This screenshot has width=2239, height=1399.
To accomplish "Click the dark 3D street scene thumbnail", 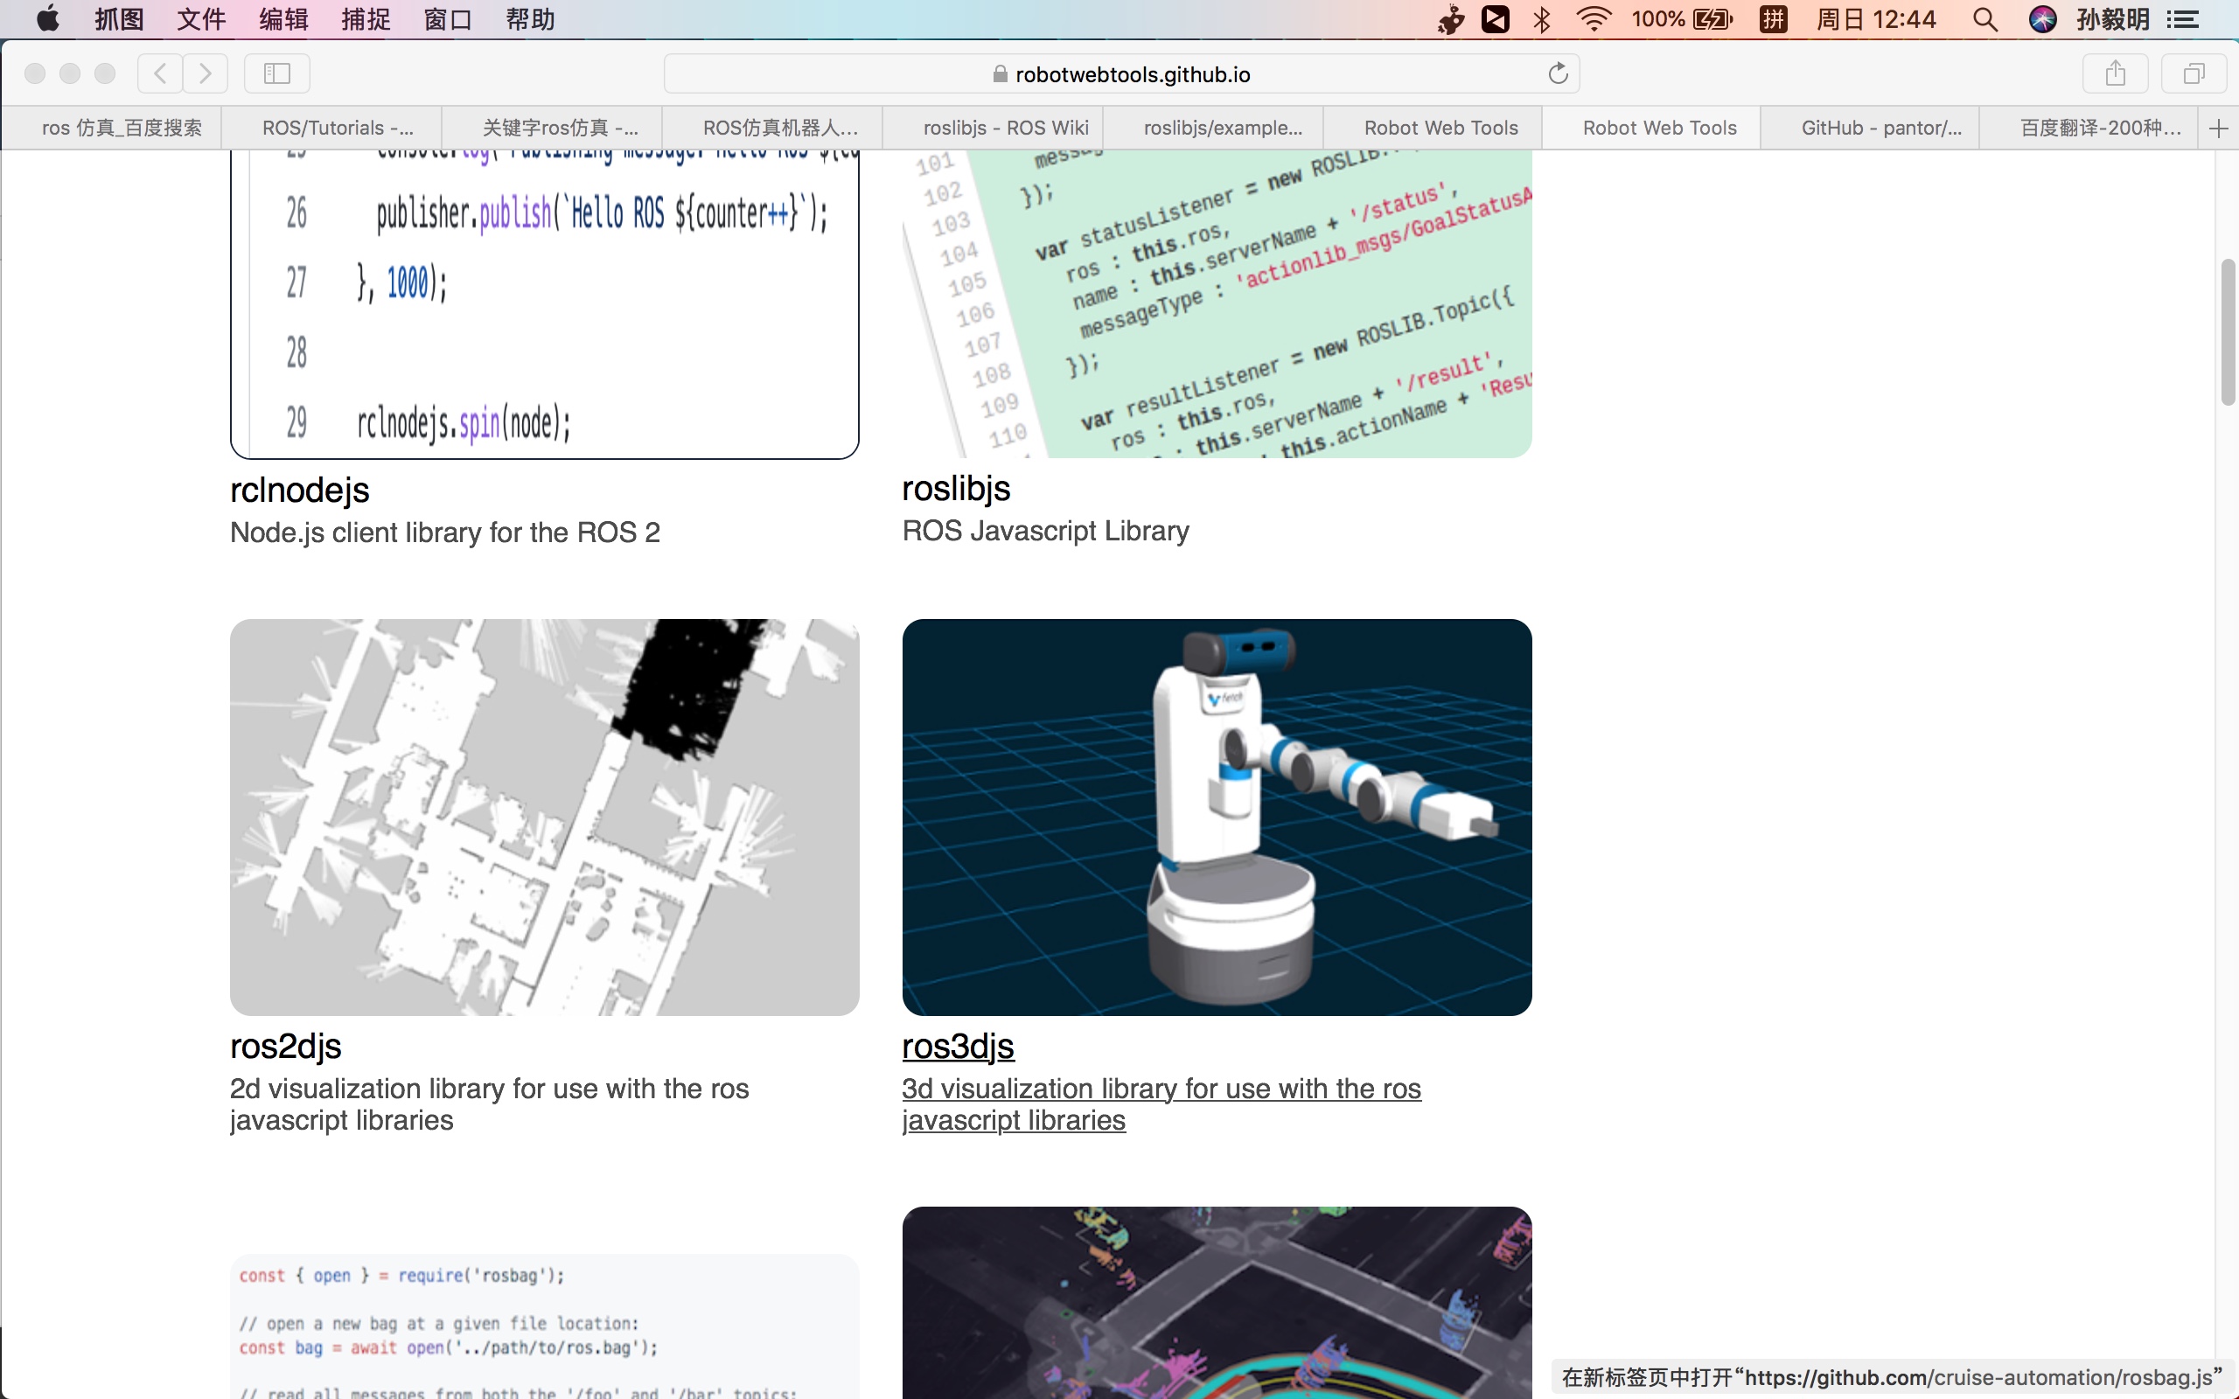I will click(x=1217, y=1303).
